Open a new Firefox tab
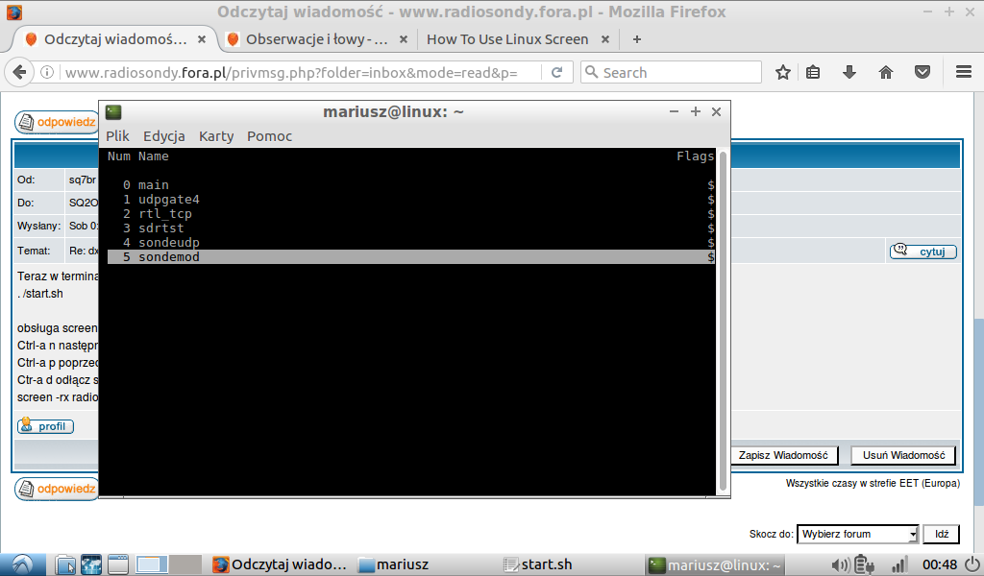984x576 pixels. [637, 39]
